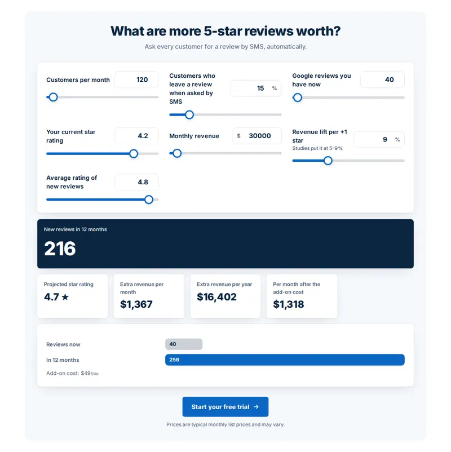451x452 pixels.
Task: Click the Revenue lift slider handle
Action: (x=328, y=161)
